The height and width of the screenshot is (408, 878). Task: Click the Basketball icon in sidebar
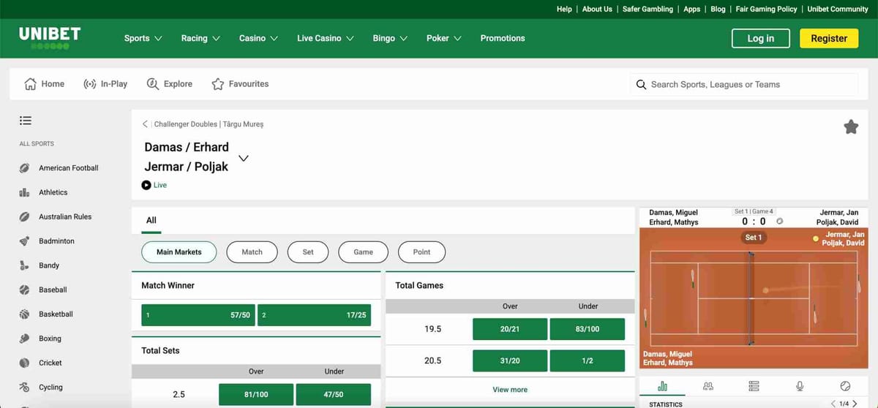click(24, 314)
